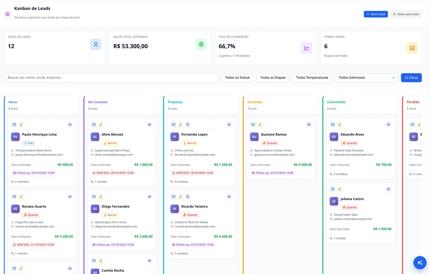Create proposal document for Fernanda Lopes
Image resolution: width=429 pixels, height=274 pixels.
point(188,125)
